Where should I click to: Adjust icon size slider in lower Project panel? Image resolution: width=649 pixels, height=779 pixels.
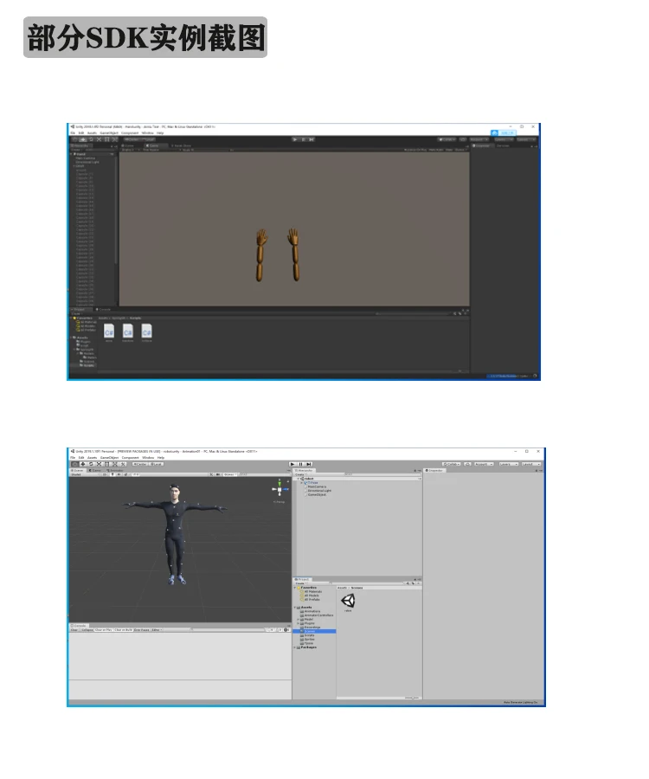click(412, 698)
